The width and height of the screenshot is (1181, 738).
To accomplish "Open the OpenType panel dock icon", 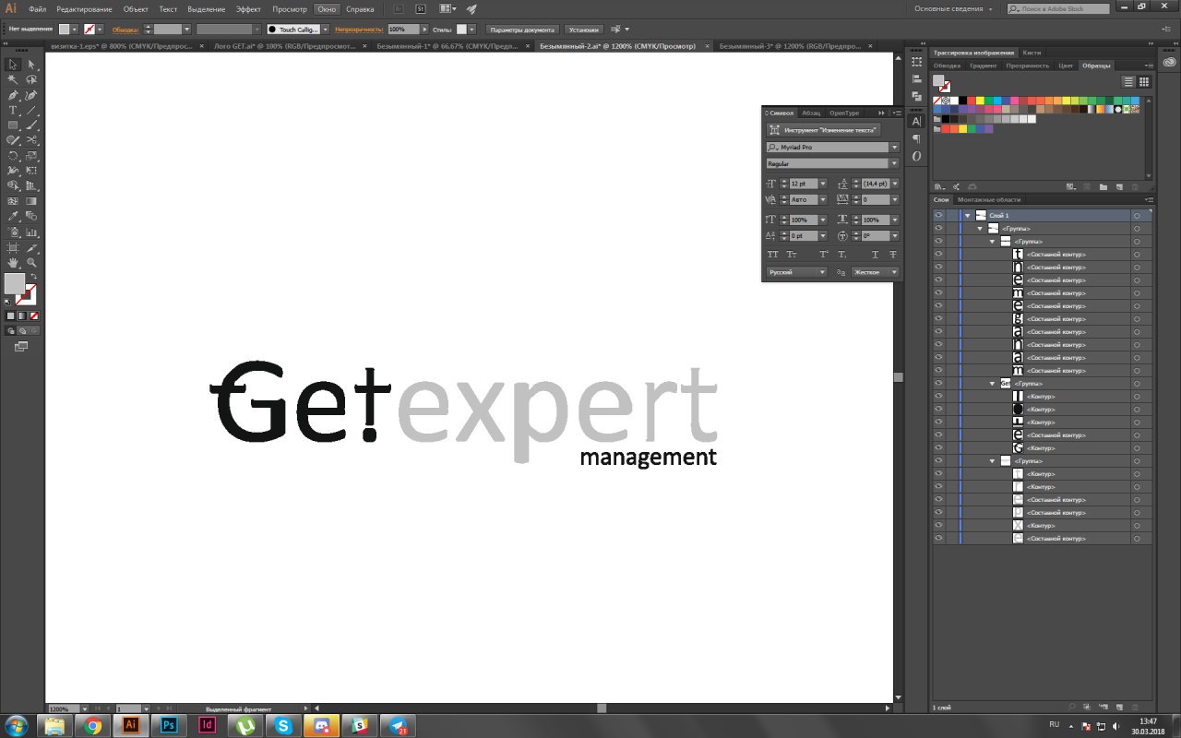I will (916, 156).
